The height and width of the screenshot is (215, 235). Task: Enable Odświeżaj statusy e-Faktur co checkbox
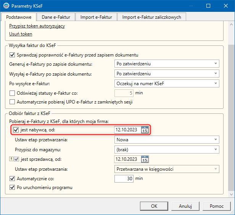[12, 93]
